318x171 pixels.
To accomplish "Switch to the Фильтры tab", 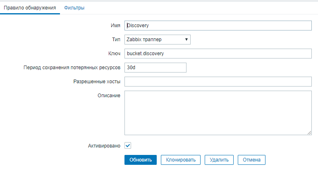I will tap(74, 8).
